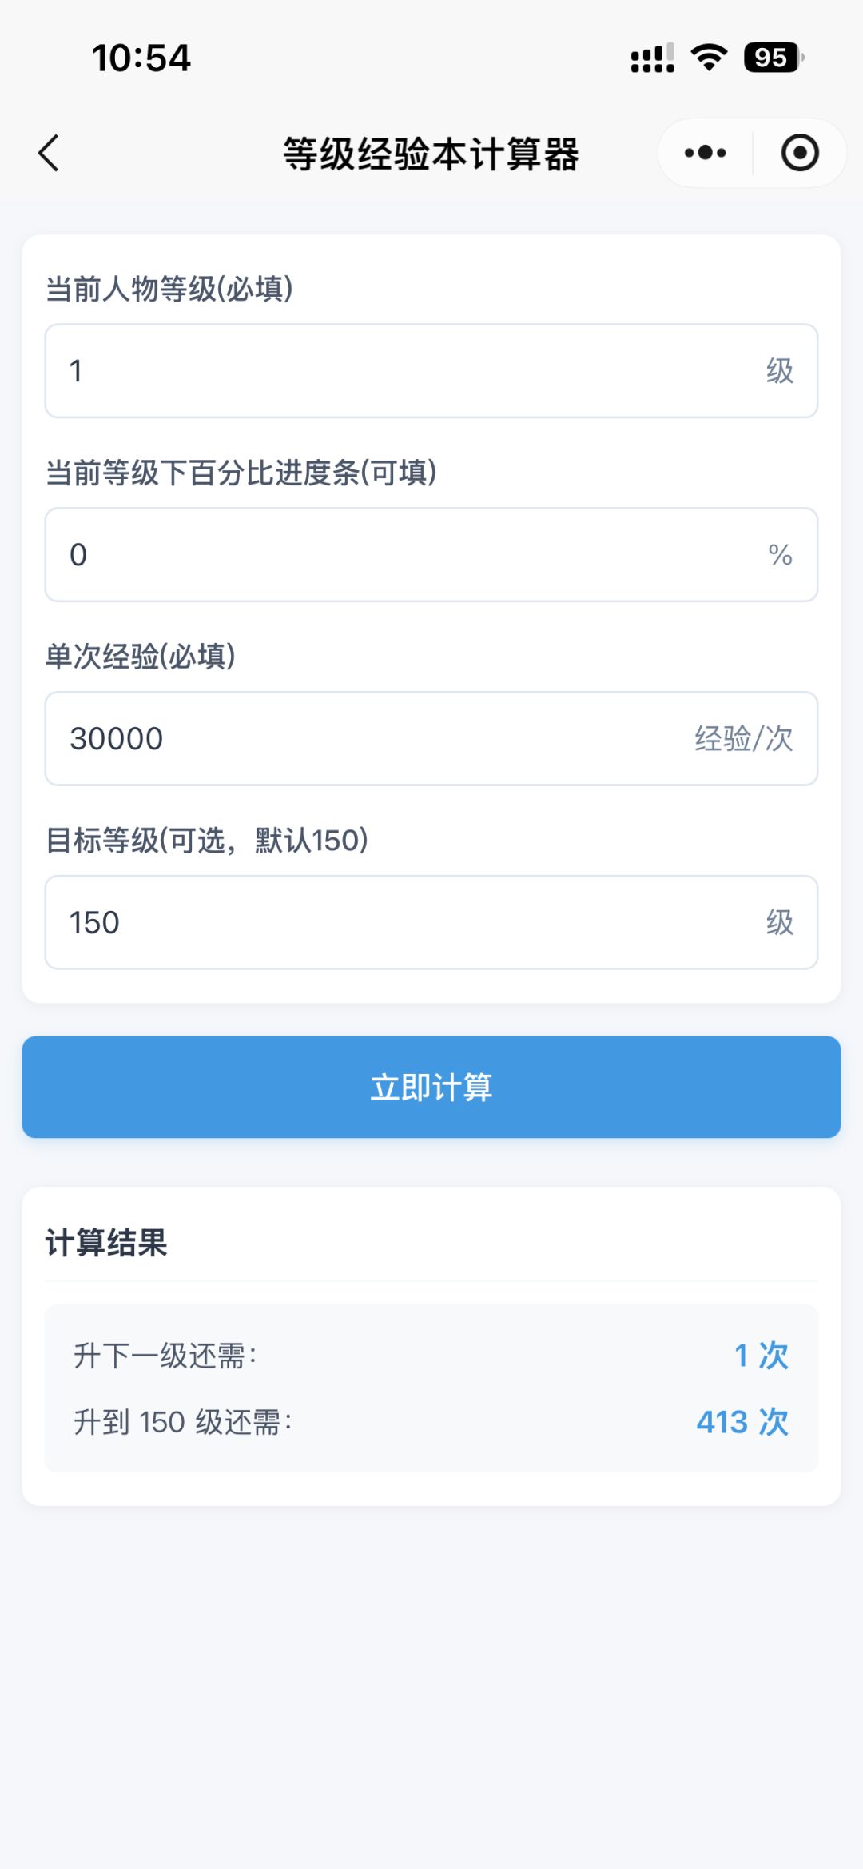
Task: Tap the 413 次 result value
Action: pyautogui.click(x=742, y=1422)
